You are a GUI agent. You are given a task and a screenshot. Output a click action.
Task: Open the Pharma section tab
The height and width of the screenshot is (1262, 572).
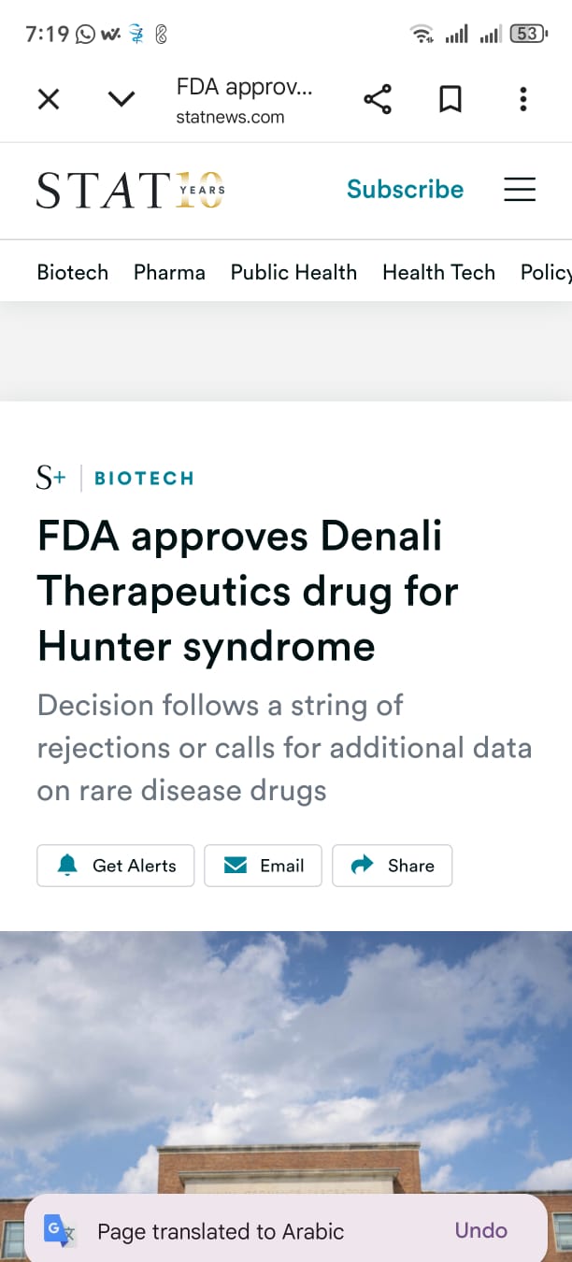[169, 272]
